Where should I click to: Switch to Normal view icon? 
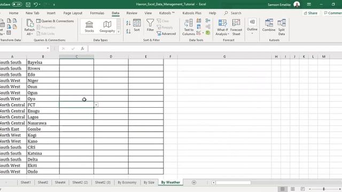click(282, 189)
